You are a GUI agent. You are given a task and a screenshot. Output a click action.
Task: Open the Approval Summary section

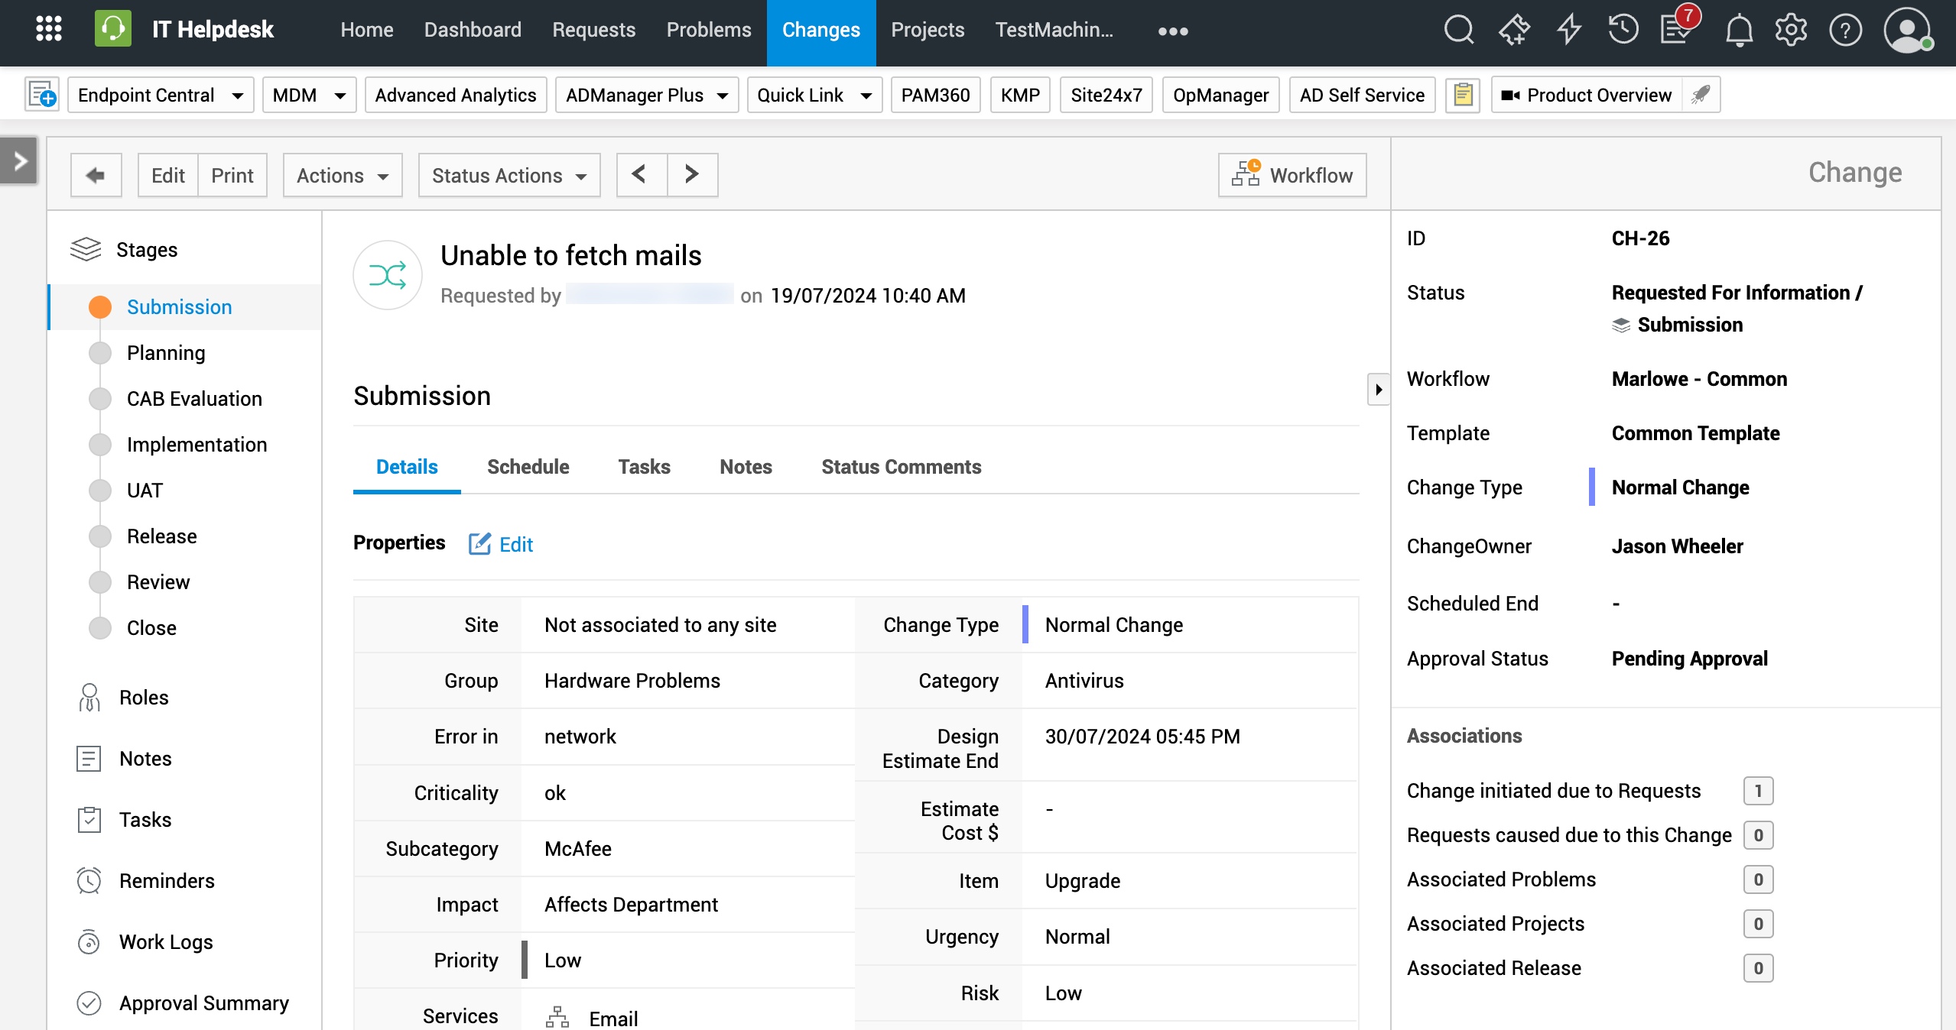click(x=203, y=1002)
